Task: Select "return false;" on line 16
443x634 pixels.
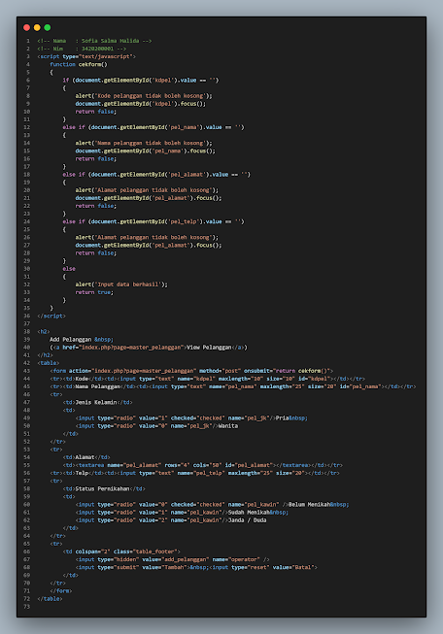Action: pyautogui.click(x=96, y=159)
